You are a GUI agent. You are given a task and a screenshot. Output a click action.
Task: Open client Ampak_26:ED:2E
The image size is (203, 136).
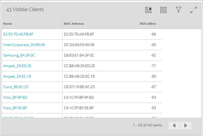click(x=17, y=66)
